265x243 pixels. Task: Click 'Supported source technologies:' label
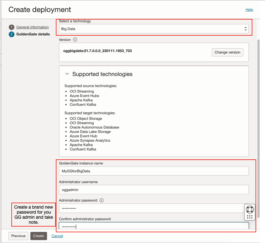pyautogui.click(x=91, y=86)
